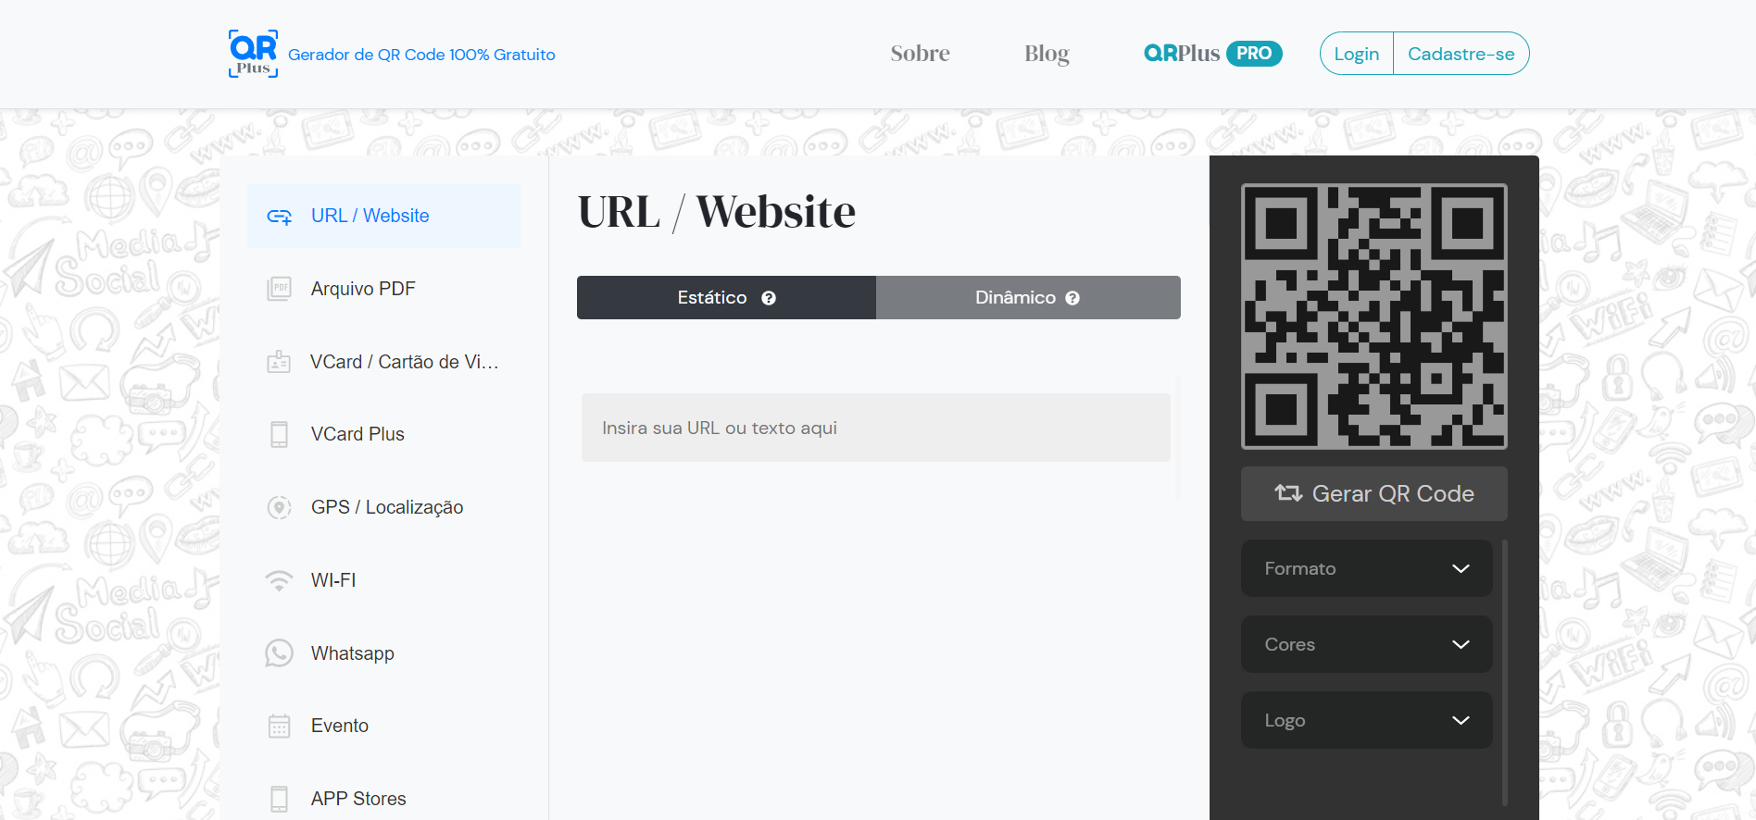The image size is (1756, 820).
Task: Click the Login button
Action: pos(1356,54)
